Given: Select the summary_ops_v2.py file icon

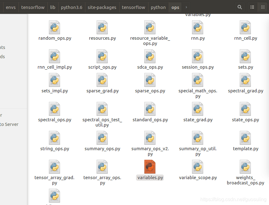Looking at the screenshot, I should click(x=150, y=138).
